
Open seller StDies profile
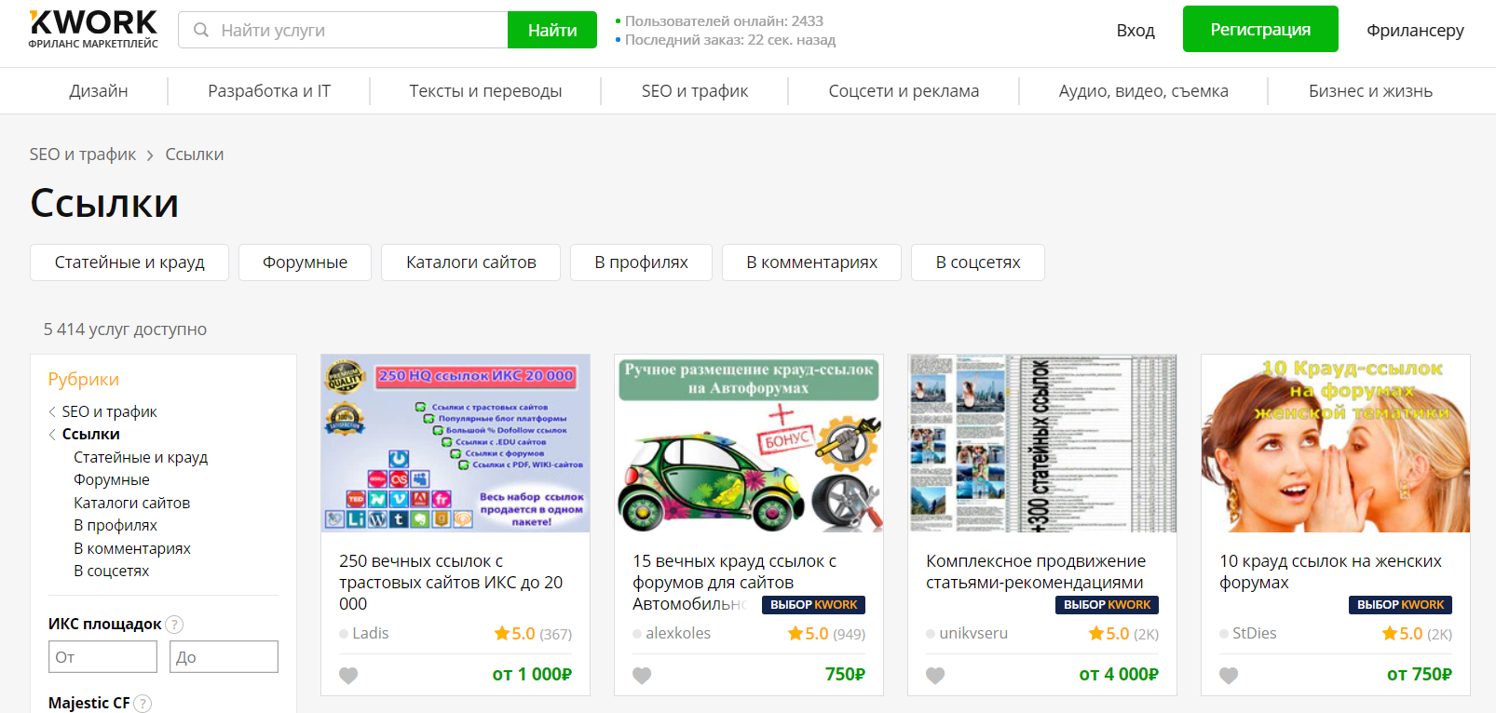pyautogui.click(x=1255, y=633)
